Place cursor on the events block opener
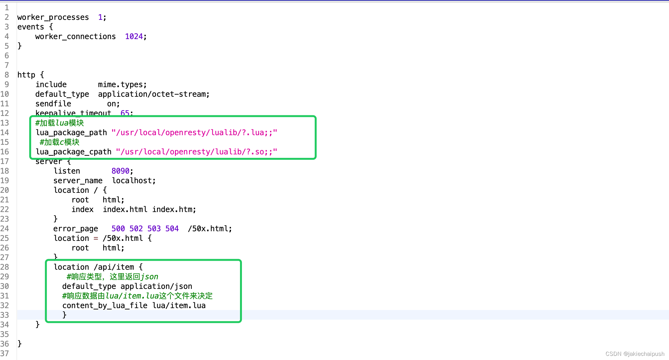 35,27
